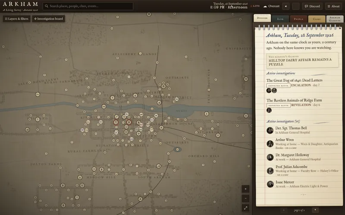345x215 pixels.
Task: Click the AW person marker on map
Action: tap(141, 114)
